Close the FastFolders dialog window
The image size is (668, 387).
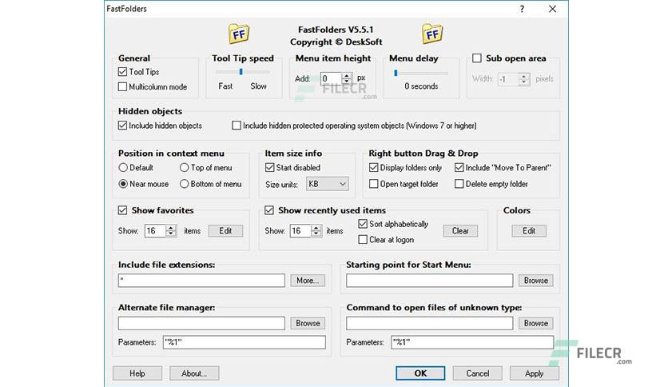553,9
